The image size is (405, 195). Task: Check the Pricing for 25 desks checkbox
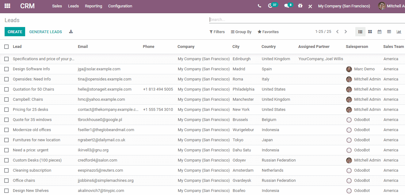point(6,110)
